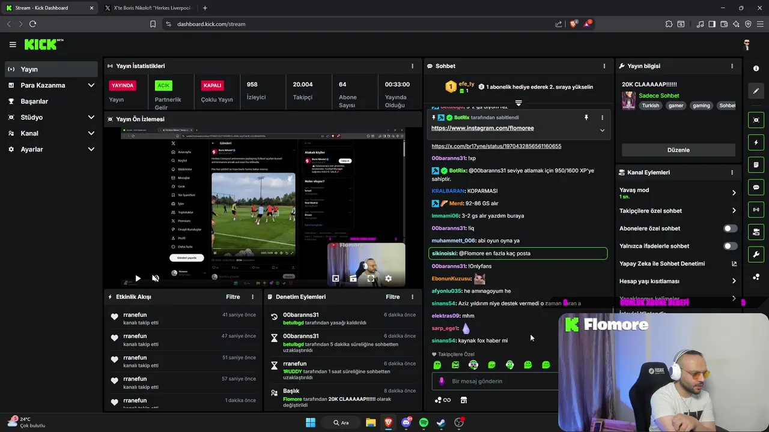Open Hesap yaşı kısıtlaması options
This screenshot has width=769, height=432.
[734, 281]
